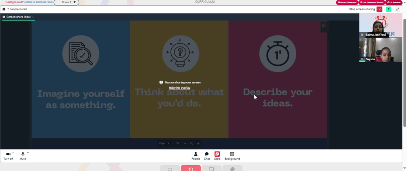Viewport: 407px width, 171px height.
Task: Click the green P toggle button
Action: coord(389,9)
